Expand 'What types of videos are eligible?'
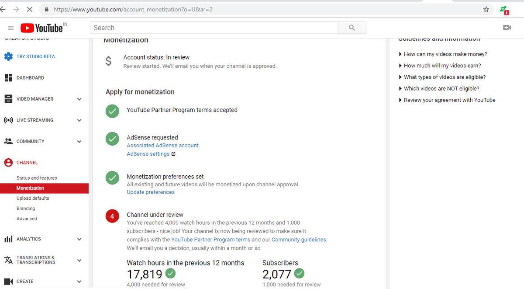 [x=442, y=77]
